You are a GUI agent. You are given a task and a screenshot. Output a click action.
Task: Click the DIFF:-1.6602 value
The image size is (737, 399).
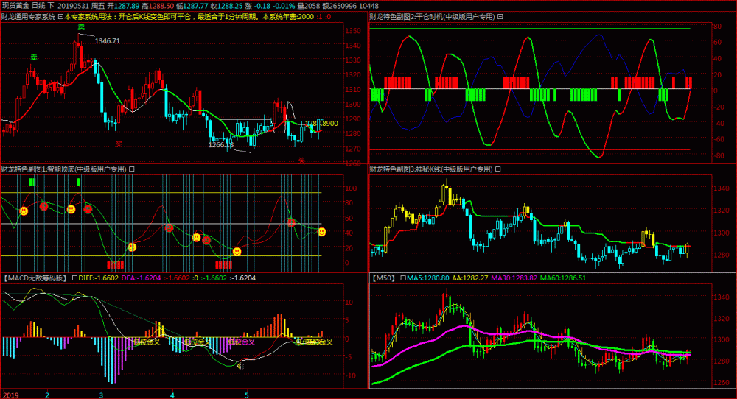click(99, 278)
